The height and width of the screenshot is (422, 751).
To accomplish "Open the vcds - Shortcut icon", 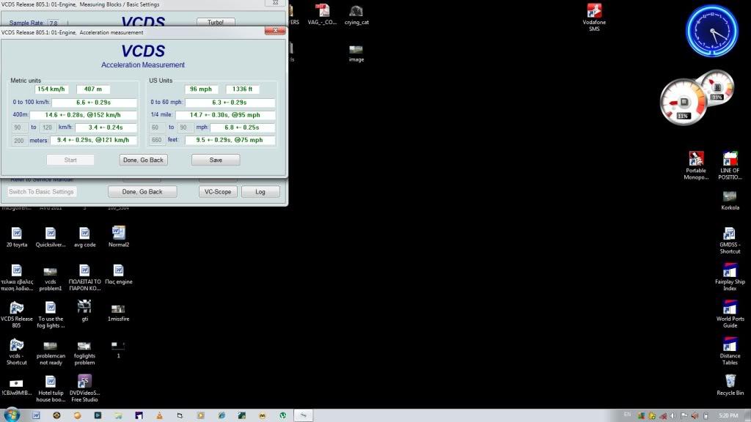I will tap(17, 352).
